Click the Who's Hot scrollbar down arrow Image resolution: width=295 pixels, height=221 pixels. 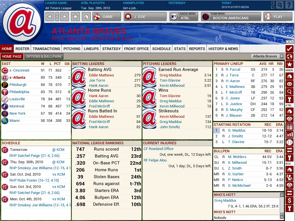[281, 217]
